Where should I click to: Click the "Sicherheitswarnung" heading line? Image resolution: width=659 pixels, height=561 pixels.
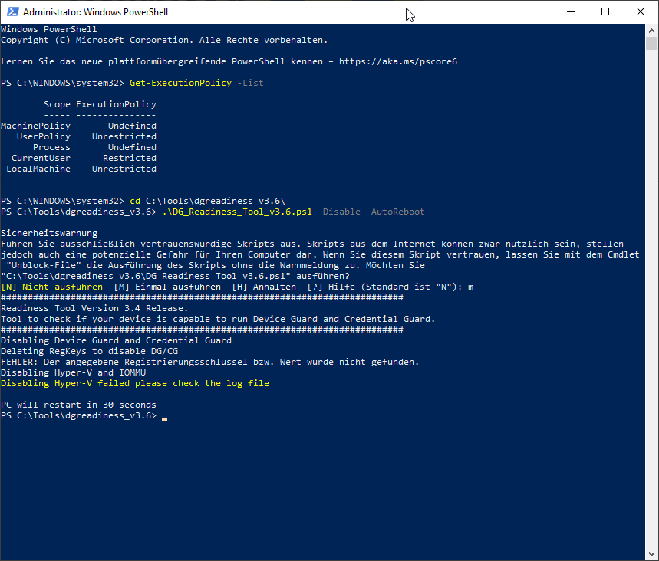[x=49, y=233]
